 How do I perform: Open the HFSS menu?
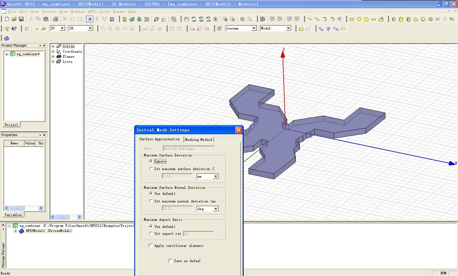click(x=92, y=11)
